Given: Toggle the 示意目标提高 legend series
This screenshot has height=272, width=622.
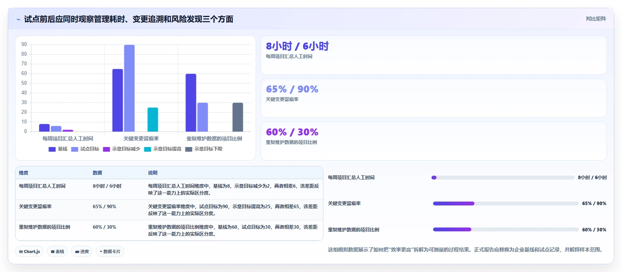Looking at the screenshot, I should click(163, 149).
